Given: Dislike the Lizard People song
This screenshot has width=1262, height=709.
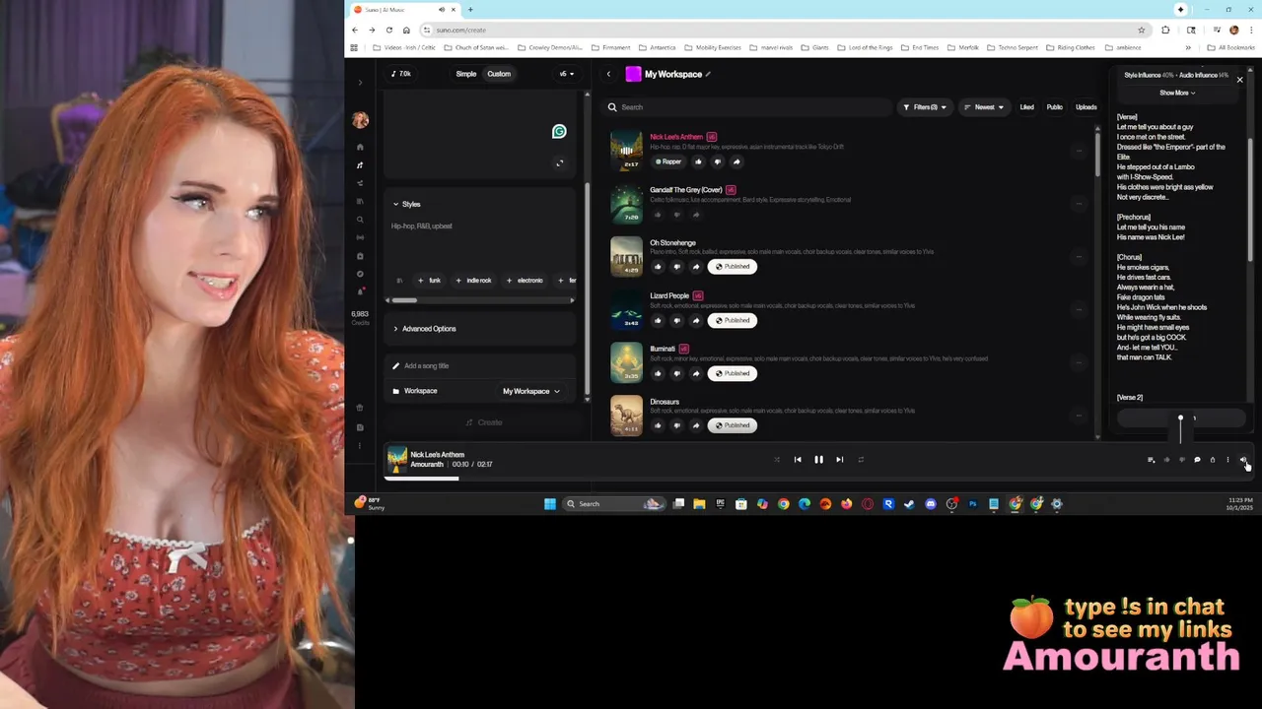Looking at the screenshot, I should coord(676,320).
